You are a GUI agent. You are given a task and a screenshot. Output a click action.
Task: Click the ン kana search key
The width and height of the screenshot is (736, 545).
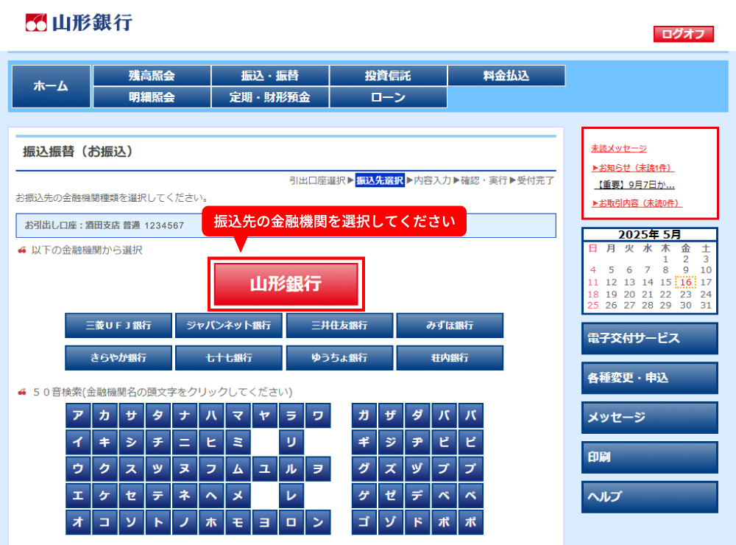(318, 522)
